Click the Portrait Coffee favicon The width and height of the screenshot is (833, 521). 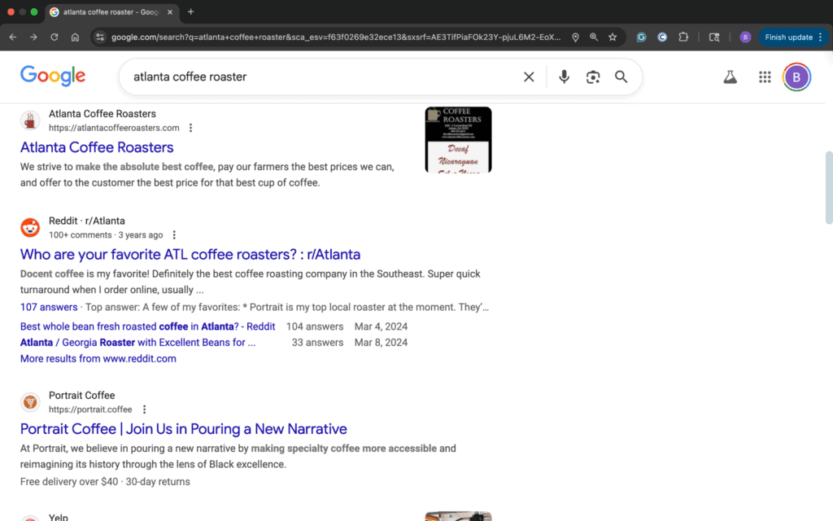coord(30,402)
